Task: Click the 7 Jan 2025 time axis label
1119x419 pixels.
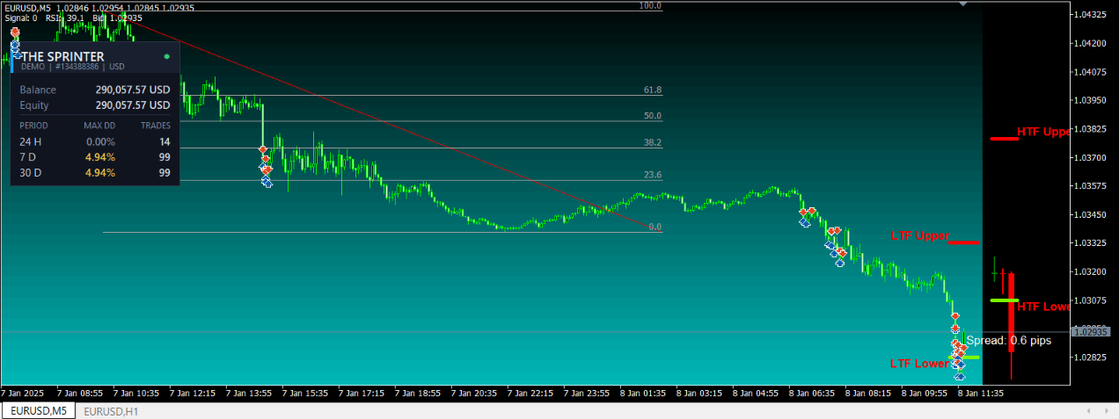Action: point(22,394)
